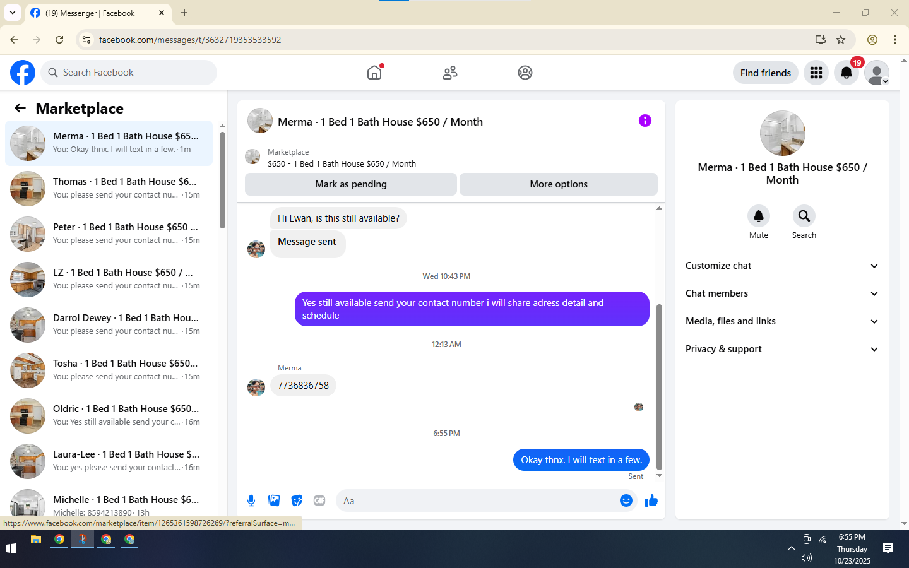Open the emoji picker smiley icon

point(626,500)
